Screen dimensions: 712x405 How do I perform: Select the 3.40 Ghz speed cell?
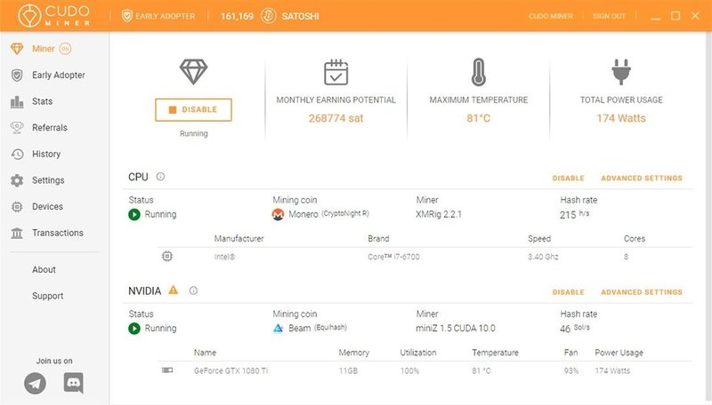coord(543,257)
